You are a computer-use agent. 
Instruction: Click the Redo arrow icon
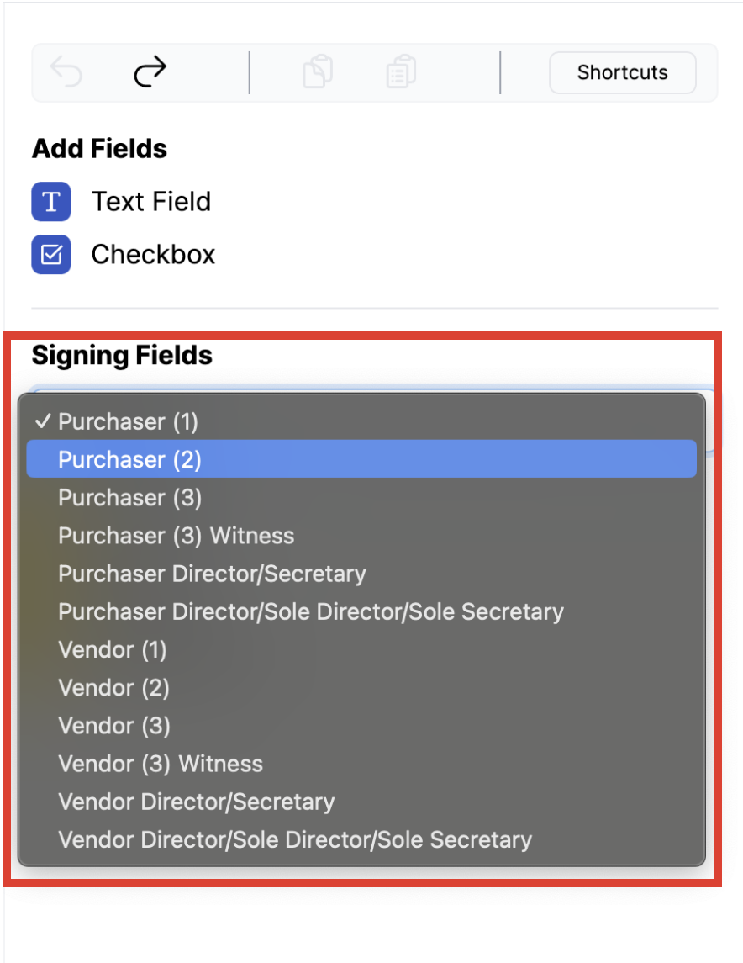click(149, 72)
